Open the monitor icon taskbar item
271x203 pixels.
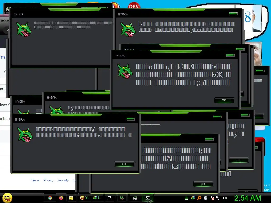click(x=135, y=198)
